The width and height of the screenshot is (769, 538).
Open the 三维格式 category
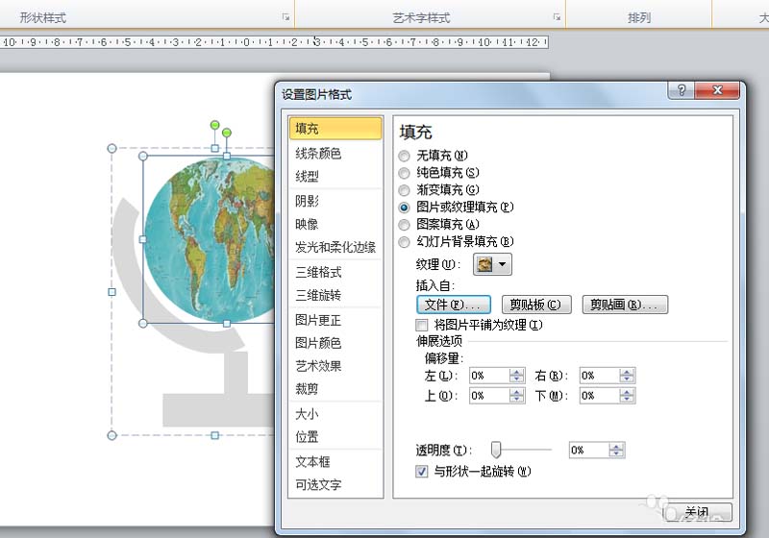click(335, 272)
